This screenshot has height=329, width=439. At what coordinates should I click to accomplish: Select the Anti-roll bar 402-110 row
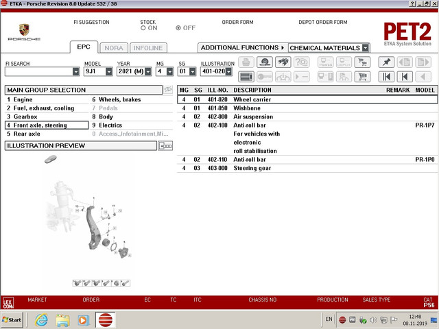tap(307, 160)
